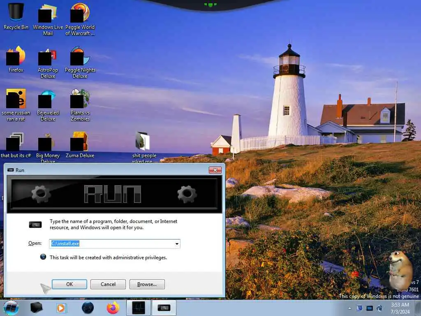The width and height of the screenshot is (421, 316).
Task: Open the network tray icon
Action: coord(370,308)
